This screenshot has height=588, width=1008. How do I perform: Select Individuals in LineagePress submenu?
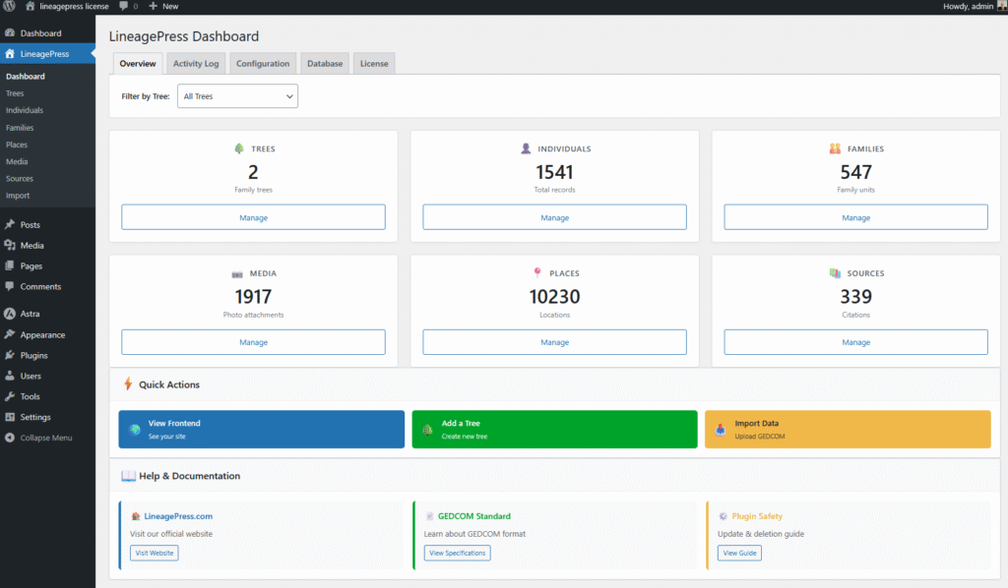(25, 110)
